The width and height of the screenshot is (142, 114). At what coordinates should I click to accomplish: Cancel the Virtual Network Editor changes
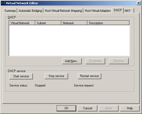(x=87, y=108)
